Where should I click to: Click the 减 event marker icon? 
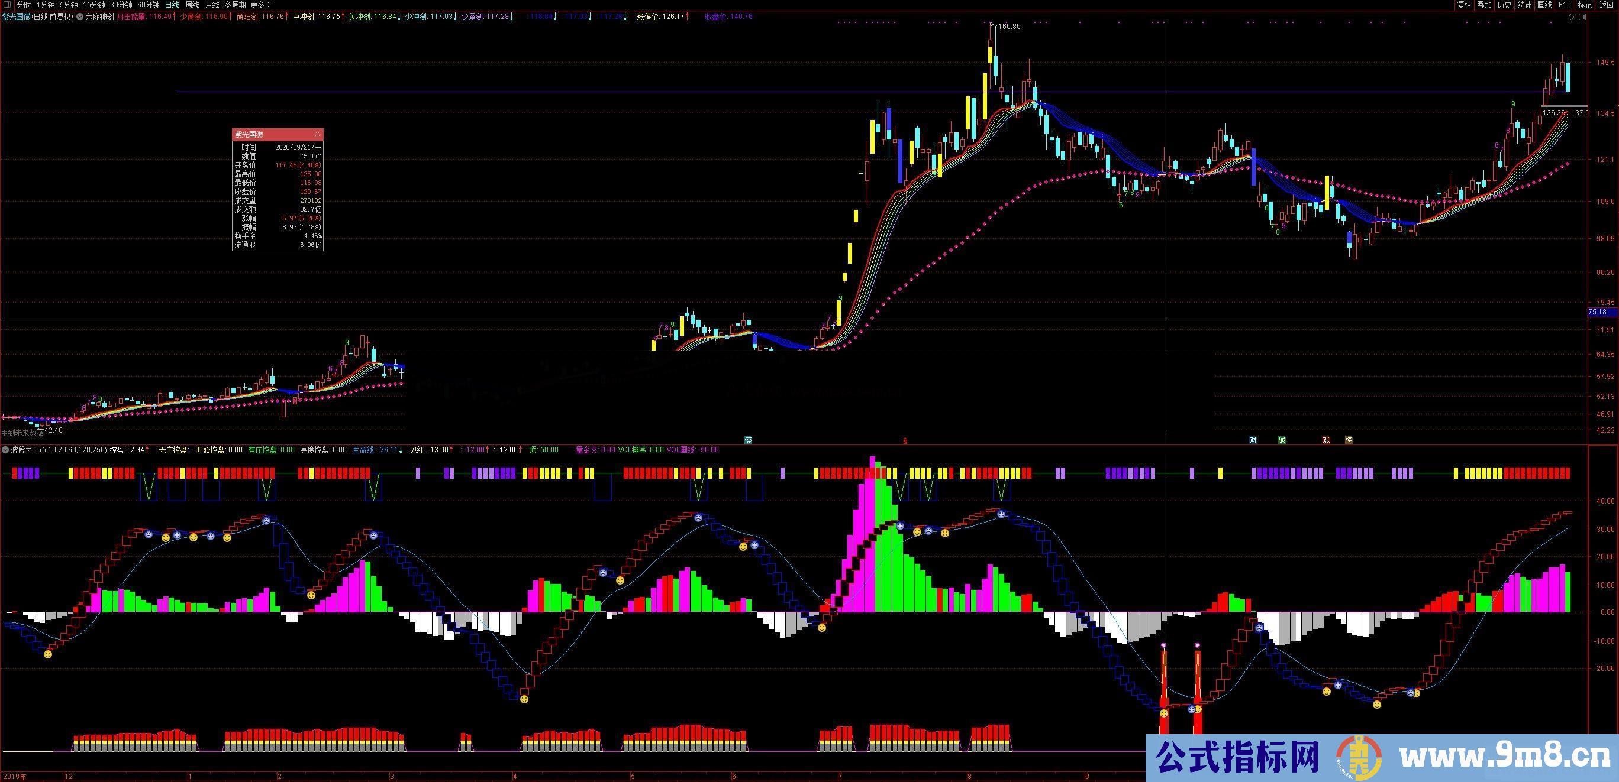pyautogui.click(x=1282, y=440)
